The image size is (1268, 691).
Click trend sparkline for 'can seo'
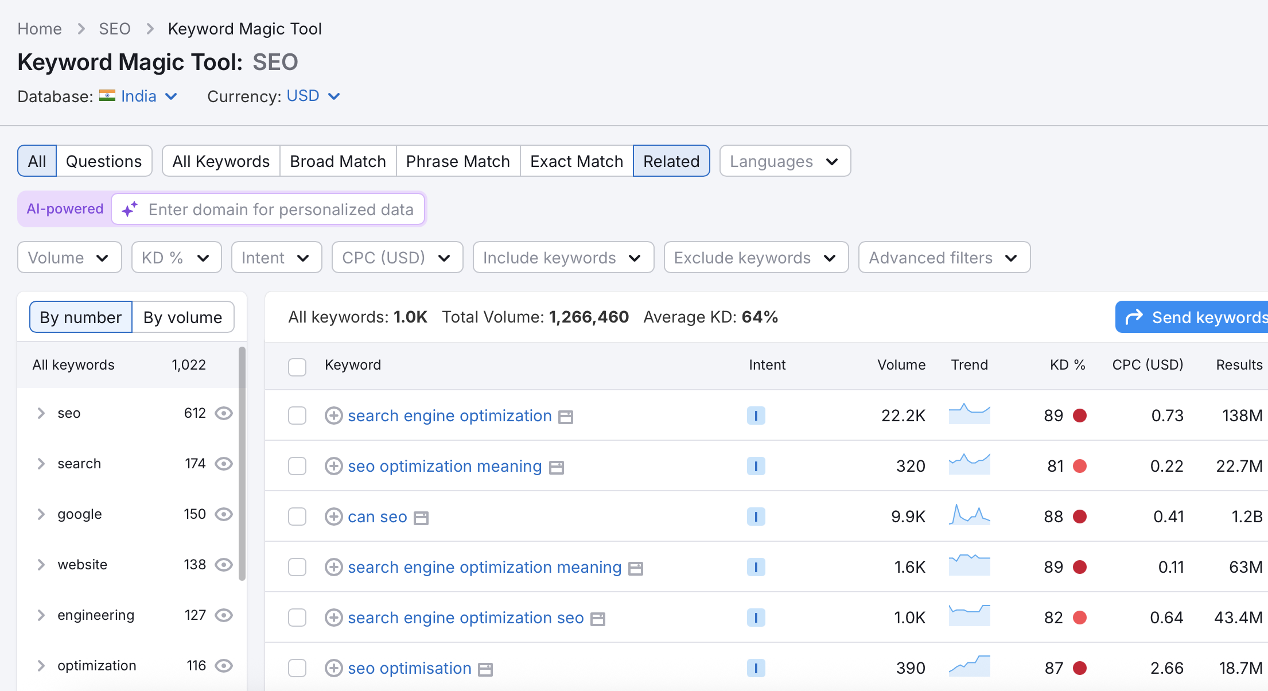pyautogui.click(x=969, y=515)
